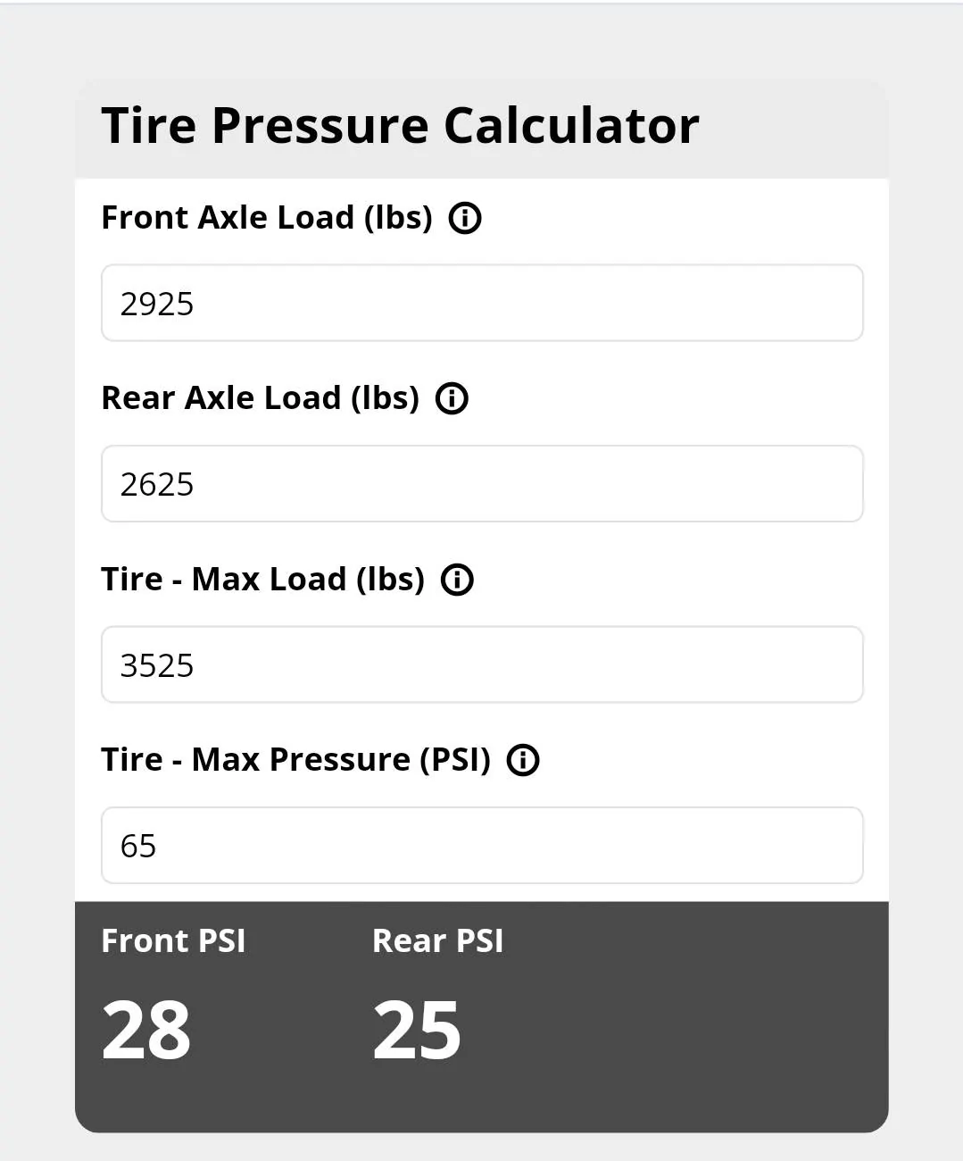The height and width of the screenshot is (1161, 963).
Task: Select the Rear Axle Load field showing 2625
Action: [482, 483]
